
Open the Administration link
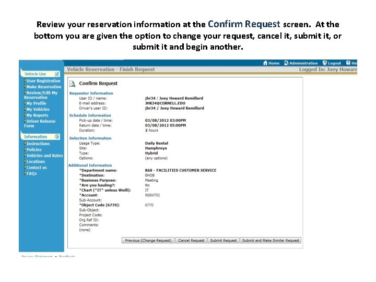point(303,63)
